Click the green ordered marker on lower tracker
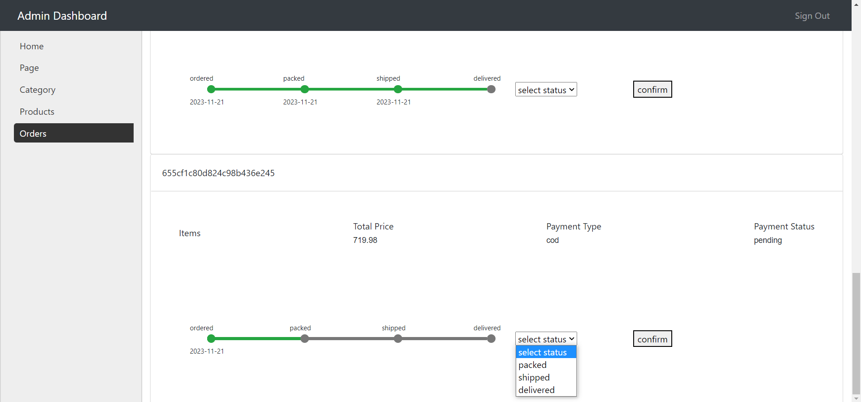Image resolution: width=861 pixels, height=402 pixels. (x=211, y=339)
